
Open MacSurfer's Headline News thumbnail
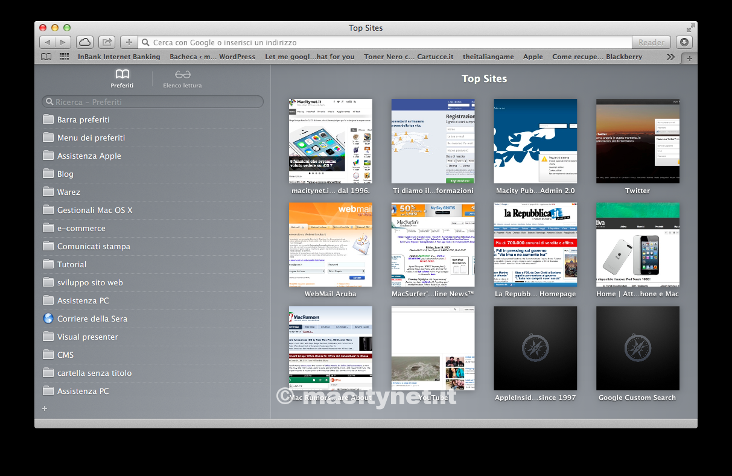pyautogui.click(x=433, y=244)
